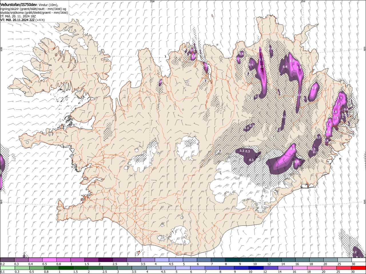Click the 'rigning/skúrir' legend description line
This screenshot has height=274, width=366.
33,9
